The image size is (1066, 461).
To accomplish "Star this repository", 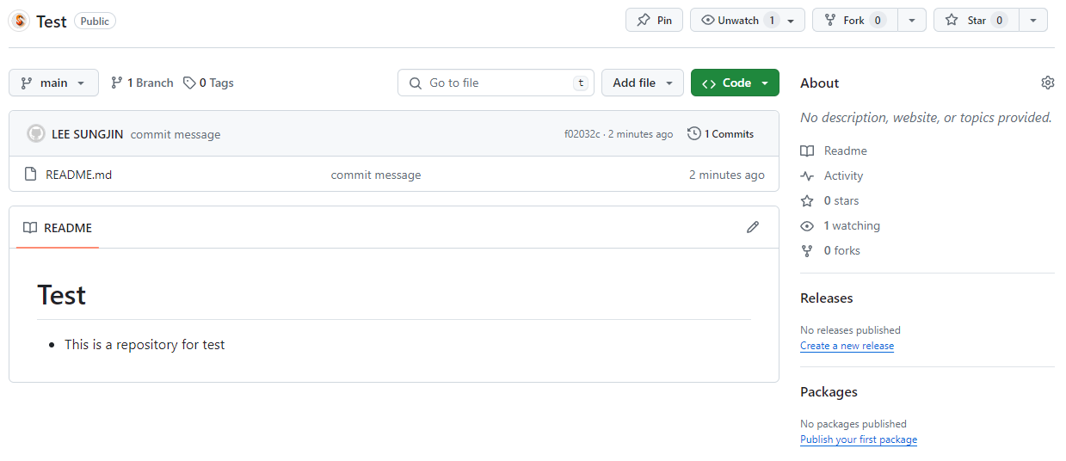I will coord(977,20).
